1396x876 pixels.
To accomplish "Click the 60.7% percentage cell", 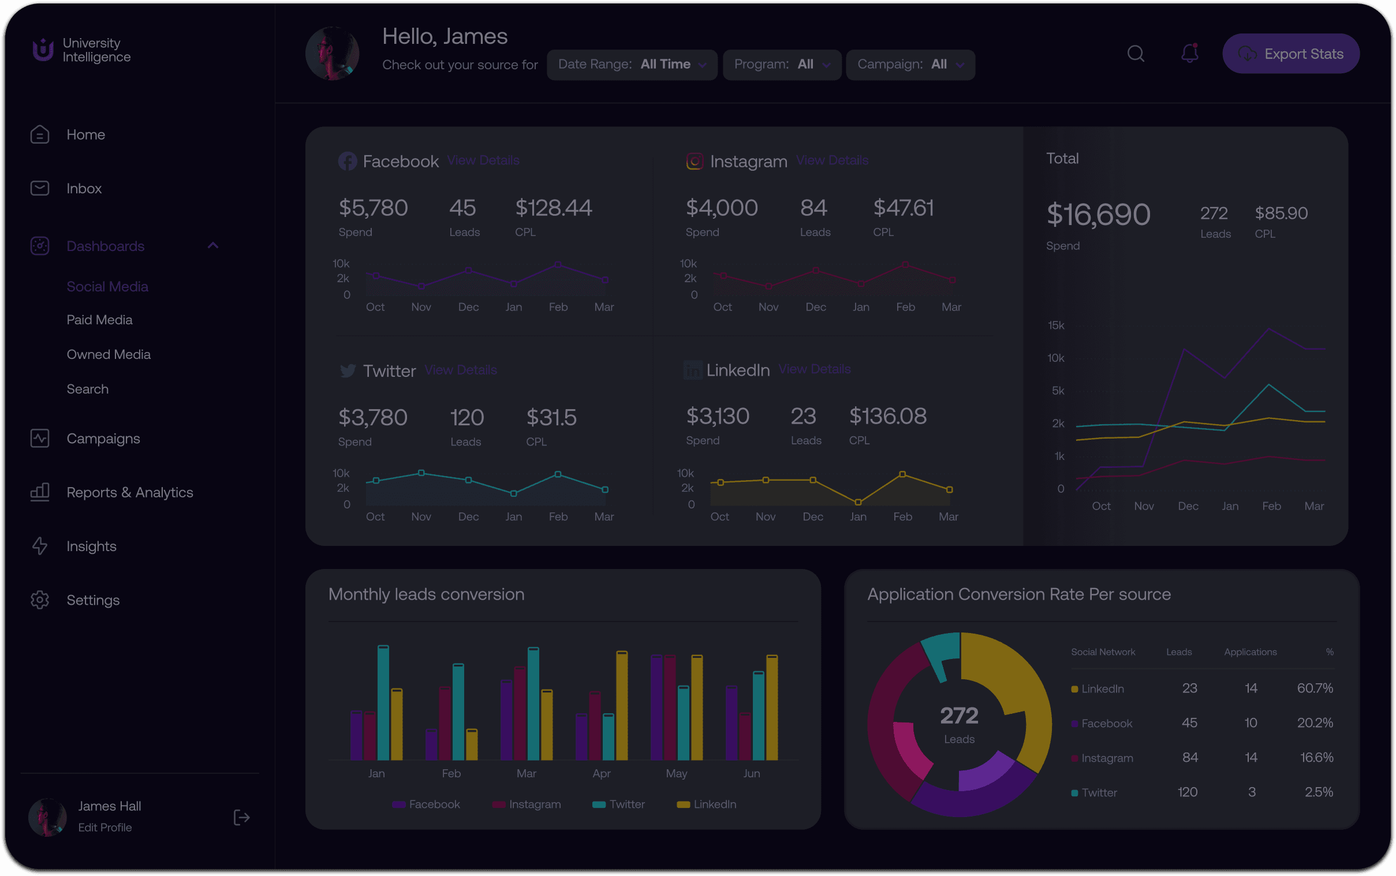I will click(x=1314, y=688).
